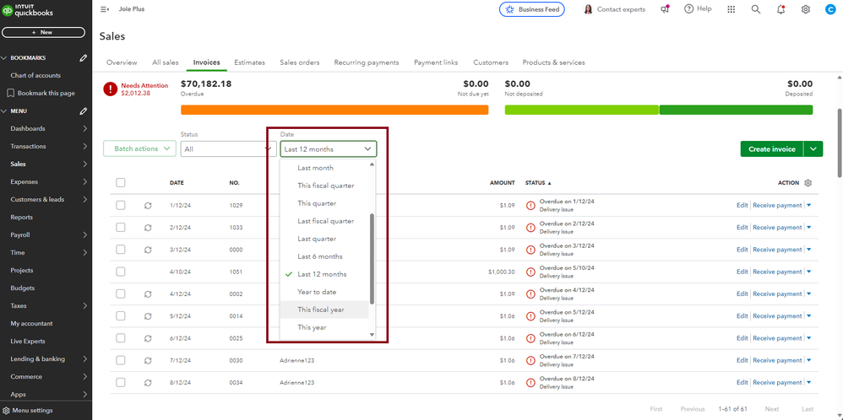Select This fiscal year option
The height and width of the screenshot is (420, 843).
click(x=324, y=310)
